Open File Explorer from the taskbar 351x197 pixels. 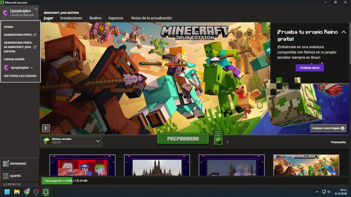pyautogui.click(x=17, y=192)
